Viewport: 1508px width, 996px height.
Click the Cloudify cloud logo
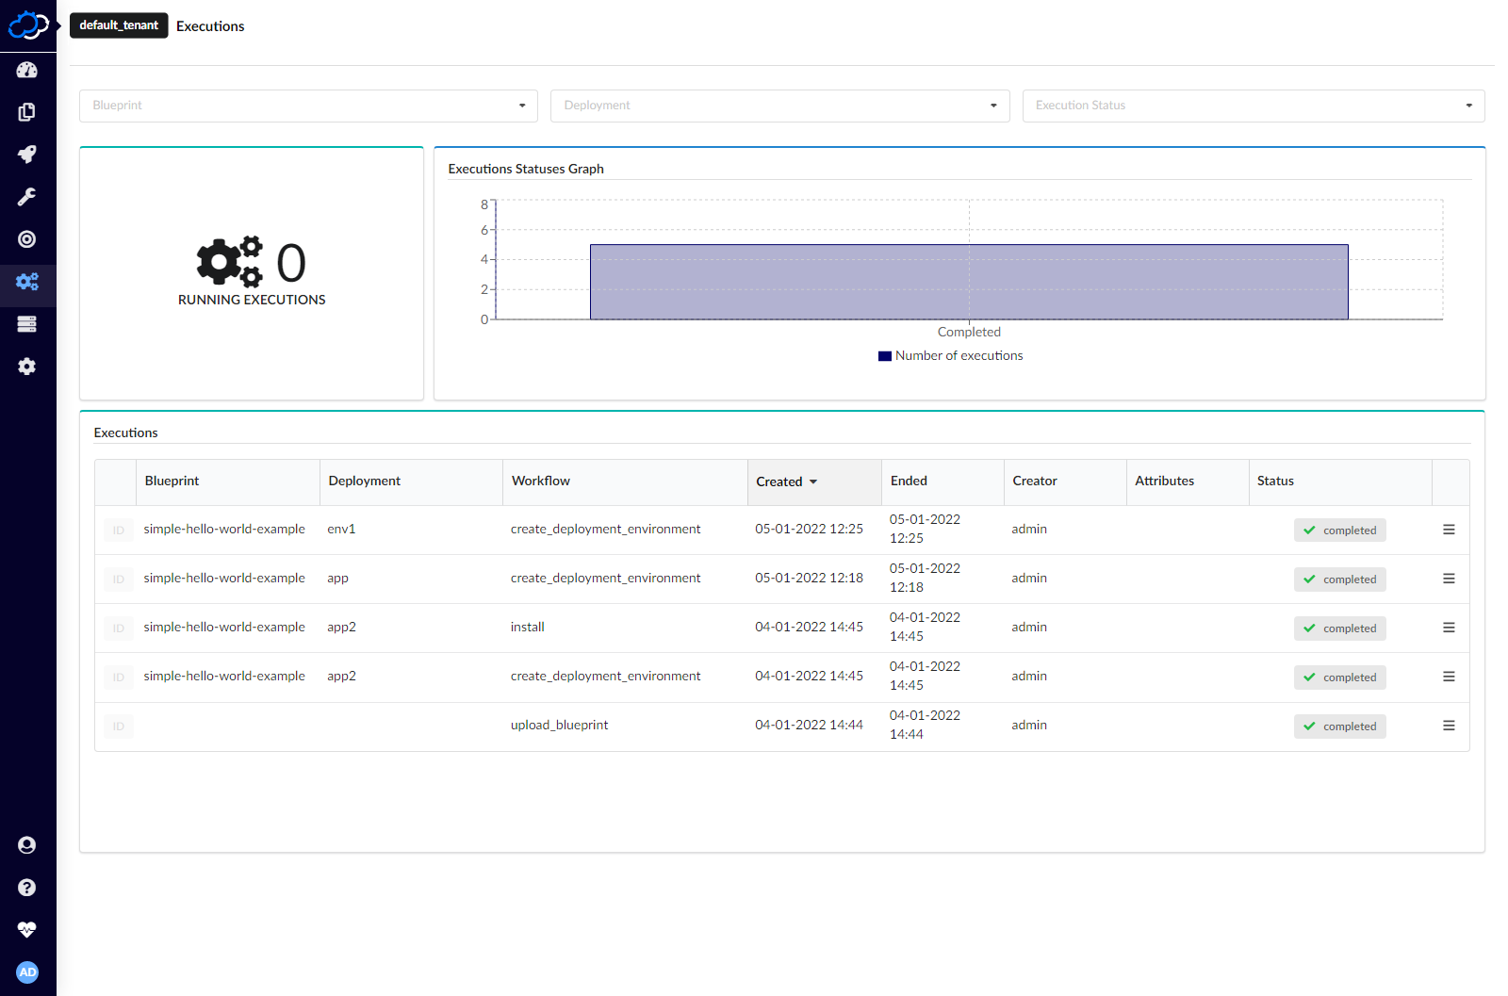[x=27, y=25]
